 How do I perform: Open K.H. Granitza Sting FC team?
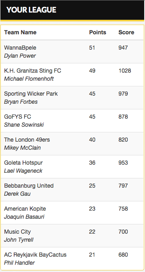(x=33, y=71)
